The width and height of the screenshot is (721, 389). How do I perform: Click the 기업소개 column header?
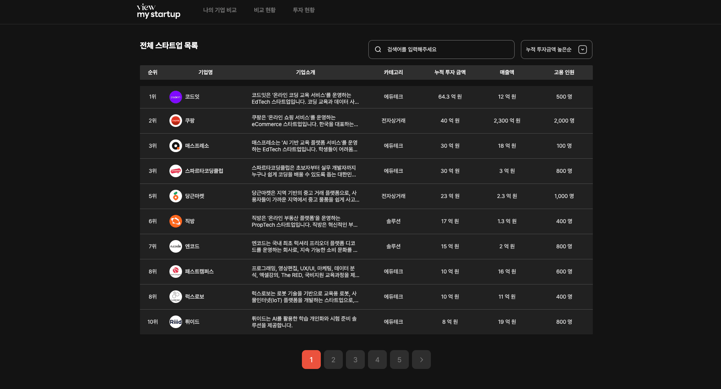[x=305, y=72]
